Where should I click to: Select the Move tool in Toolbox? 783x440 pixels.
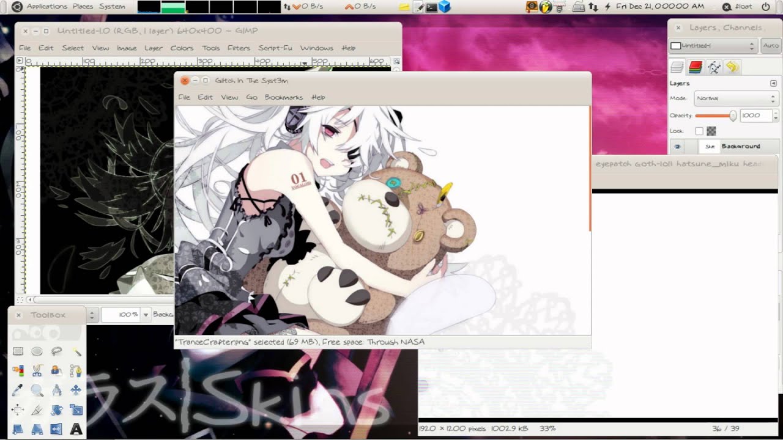[76, 390]
